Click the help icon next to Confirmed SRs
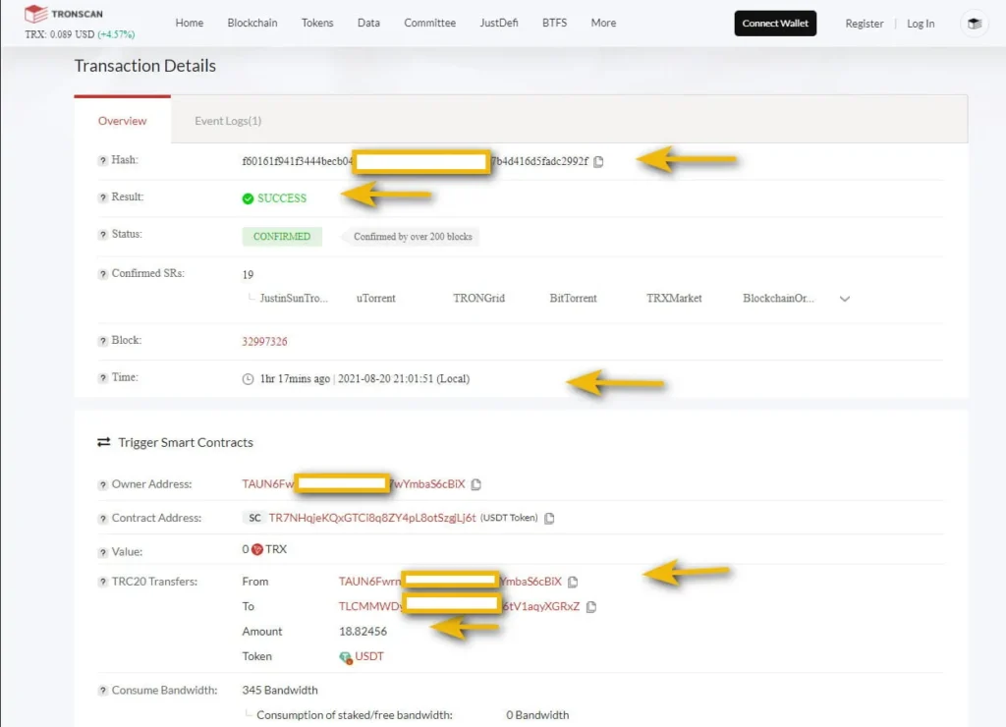Image resolution: width=1006 pixels, height=727 pixels. 102,274
